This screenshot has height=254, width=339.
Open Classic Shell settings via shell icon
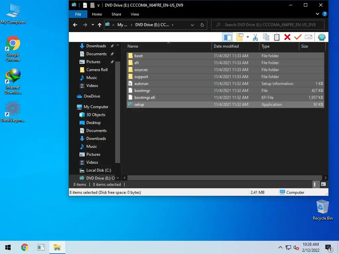pos(322,37)
